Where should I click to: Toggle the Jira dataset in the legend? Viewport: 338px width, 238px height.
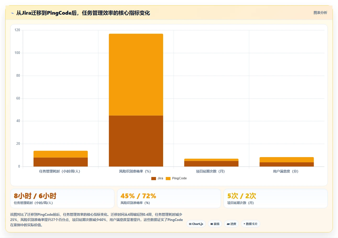point(157,178)
